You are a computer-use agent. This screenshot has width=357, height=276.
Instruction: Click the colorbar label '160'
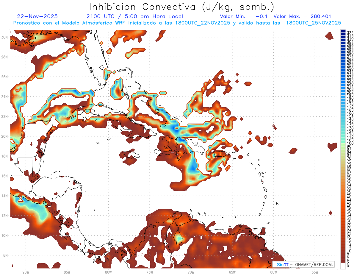point(350,113)
